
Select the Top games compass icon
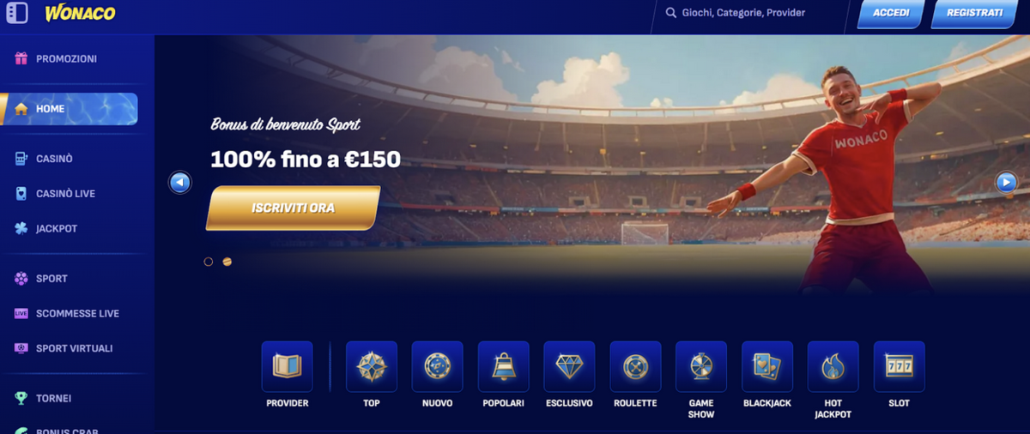click(372, 366)
